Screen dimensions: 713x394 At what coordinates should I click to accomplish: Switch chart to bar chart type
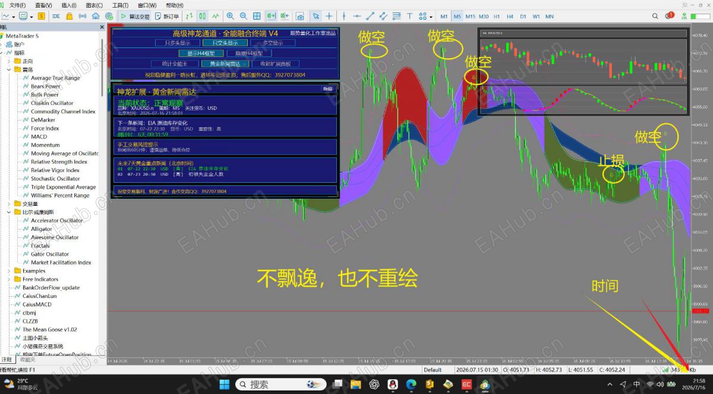coord(190,16)
